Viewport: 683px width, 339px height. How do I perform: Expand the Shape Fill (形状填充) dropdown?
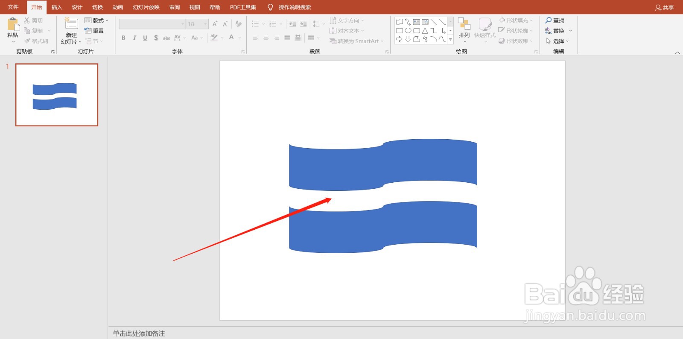tap(531, 20)
